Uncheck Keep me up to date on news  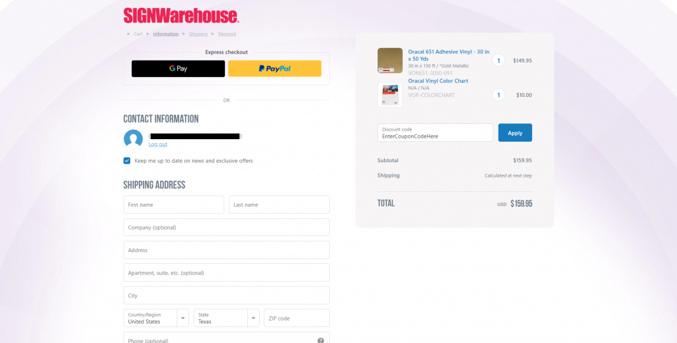click(x=127, y=161)
